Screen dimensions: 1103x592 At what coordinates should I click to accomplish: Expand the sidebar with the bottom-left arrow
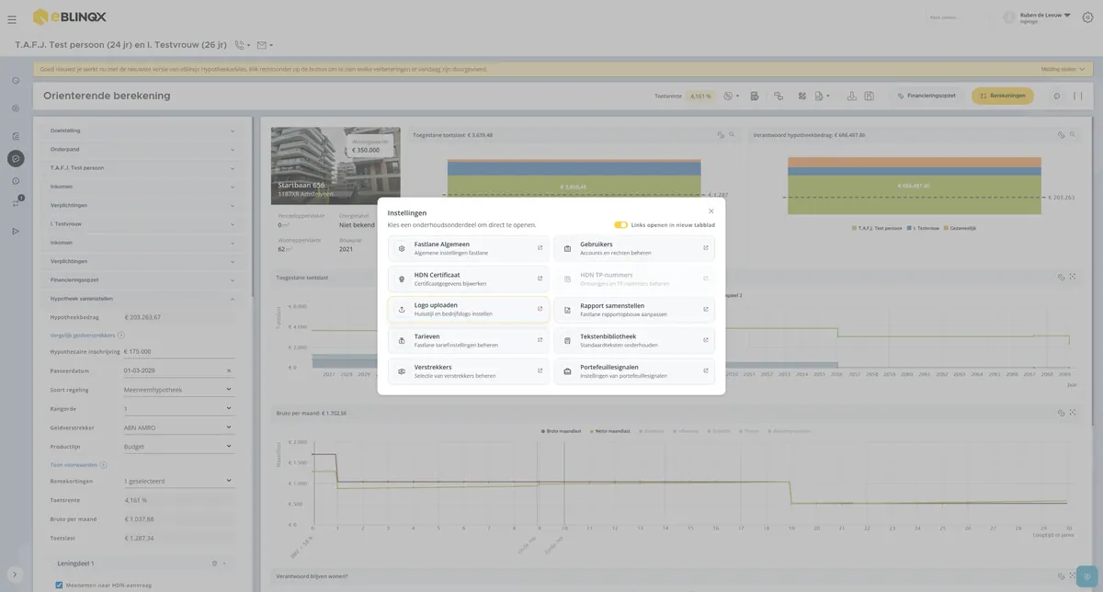(15, 575)
